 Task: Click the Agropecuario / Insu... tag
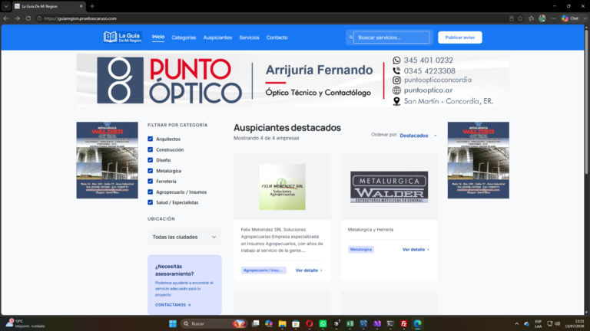point(264,270)
